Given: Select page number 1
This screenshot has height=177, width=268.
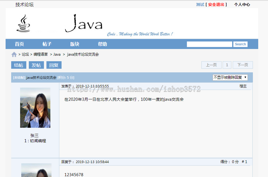Looking at the screenshot, I should pyautogui.click(x=227, y=65).
